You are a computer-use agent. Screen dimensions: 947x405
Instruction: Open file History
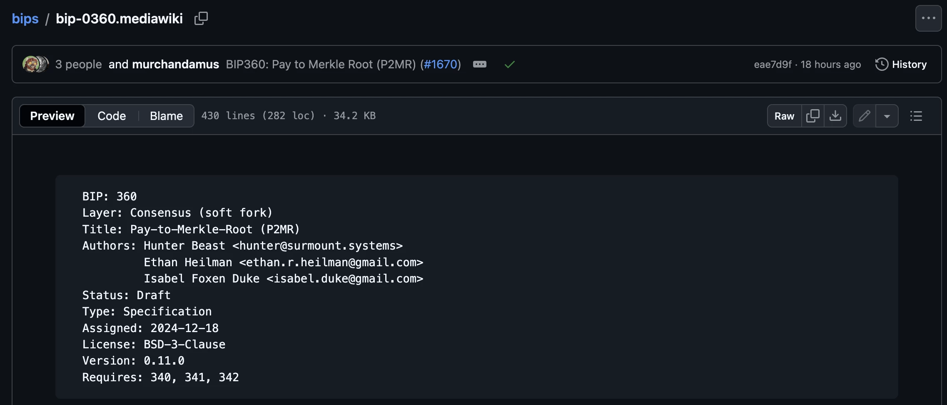(901, 64)
